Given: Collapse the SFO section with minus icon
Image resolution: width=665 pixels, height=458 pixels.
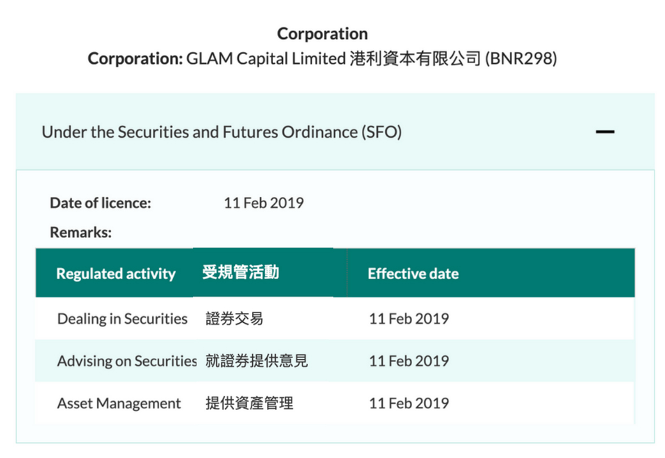Looking at the screenshot, I should click(605, 132).
